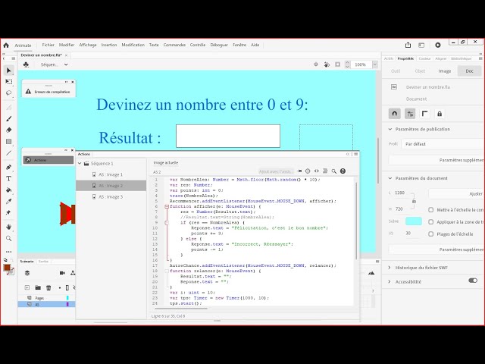Click the rotation tool icon above stage

327,64
